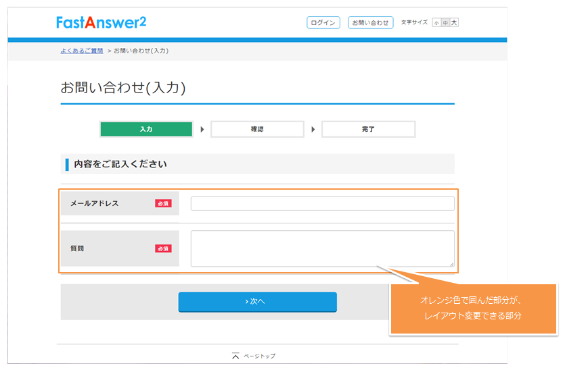Click the ログイン button
565x370 pixels.
[323, 23]
